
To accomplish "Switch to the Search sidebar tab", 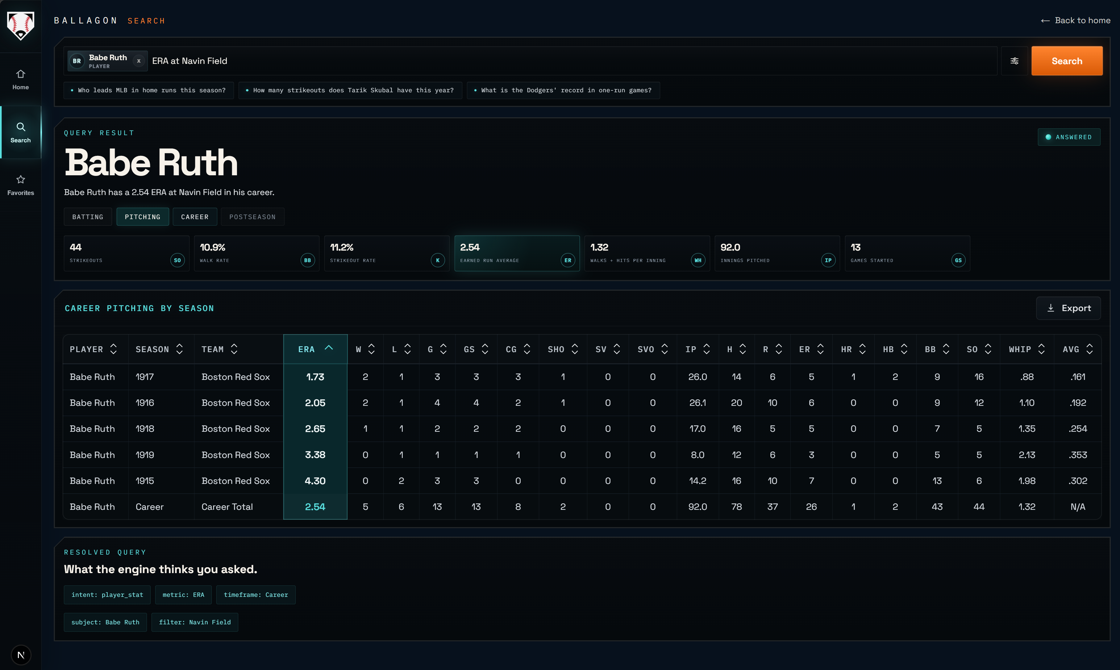I will tap(20, 132).
